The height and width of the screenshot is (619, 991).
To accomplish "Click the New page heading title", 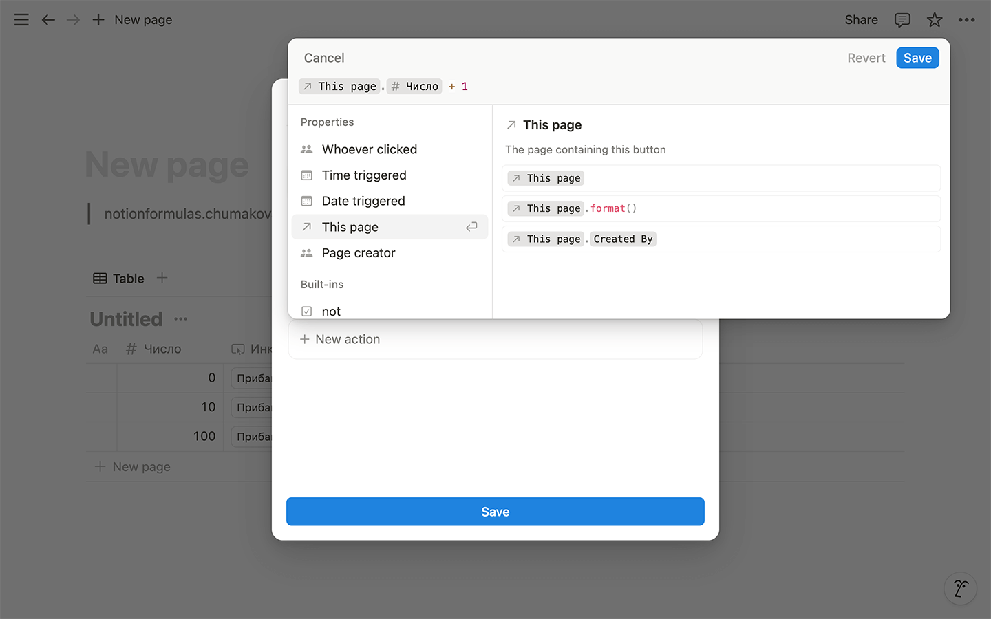I will (167, 165).
